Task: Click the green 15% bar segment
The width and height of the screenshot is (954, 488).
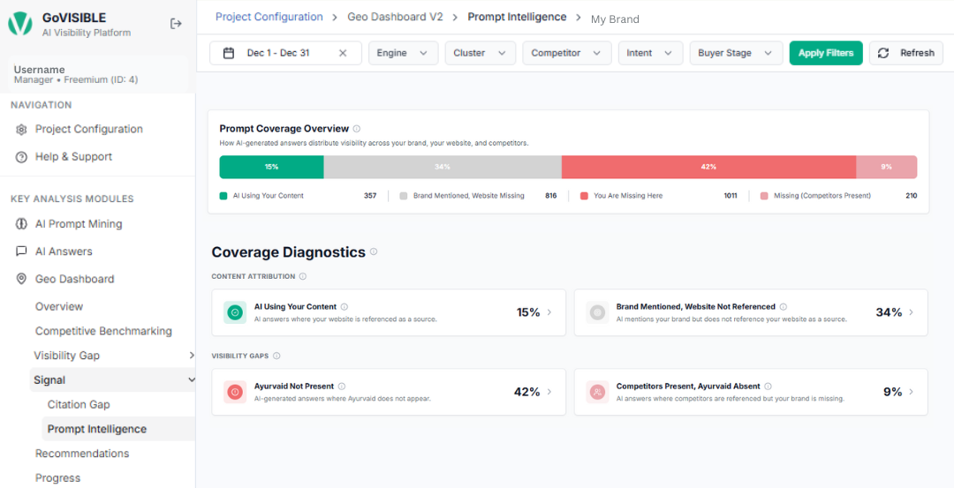Action: click(271, 167)
